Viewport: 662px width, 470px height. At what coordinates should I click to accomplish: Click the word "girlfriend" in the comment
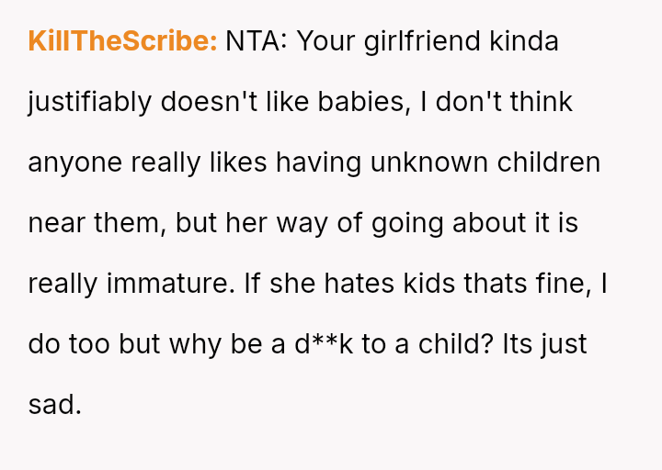[435, 41]
